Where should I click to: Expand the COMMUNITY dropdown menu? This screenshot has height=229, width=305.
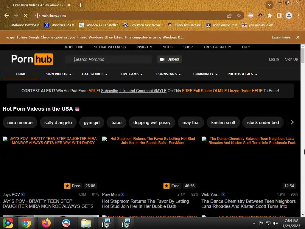(x=206, y=74)
